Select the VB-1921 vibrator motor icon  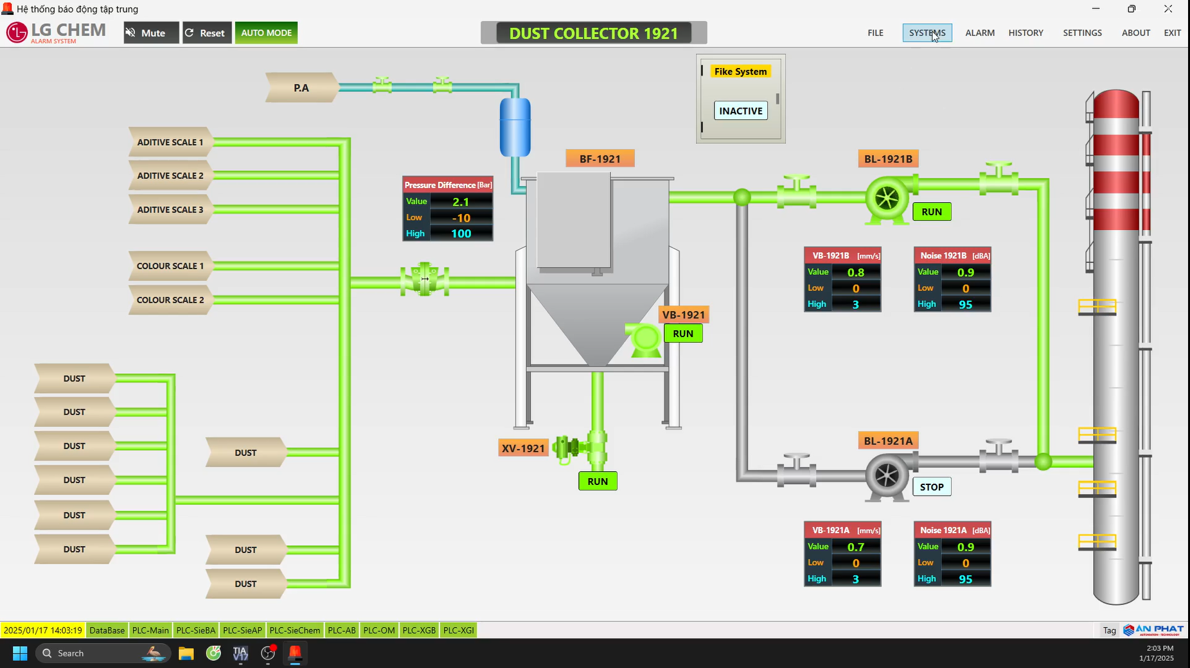(x=644, y=338)
